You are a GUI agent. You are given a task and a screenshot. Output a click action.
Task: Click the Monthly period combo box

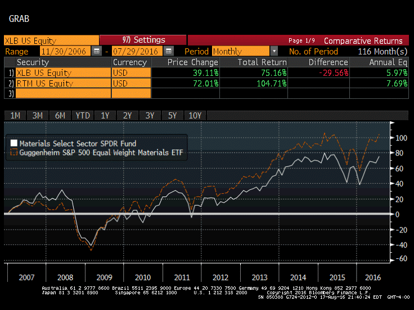241,51
